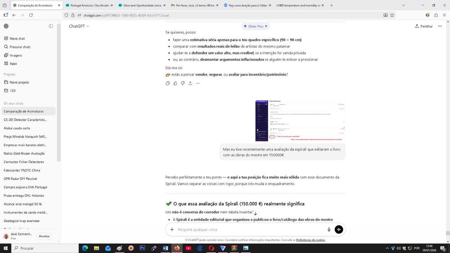This screenshot has height=253, width=450.
Task: Open the Projetos section header
Action: click(x=9, y=74)
